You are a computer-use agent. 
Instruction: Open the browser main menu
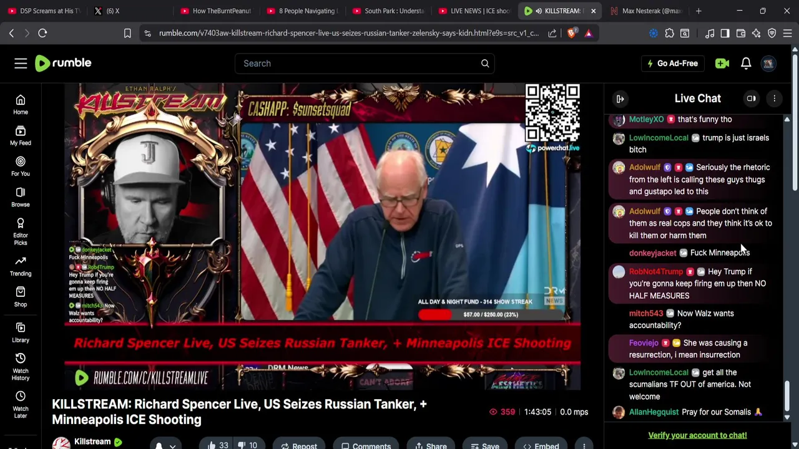coord(788,33)
